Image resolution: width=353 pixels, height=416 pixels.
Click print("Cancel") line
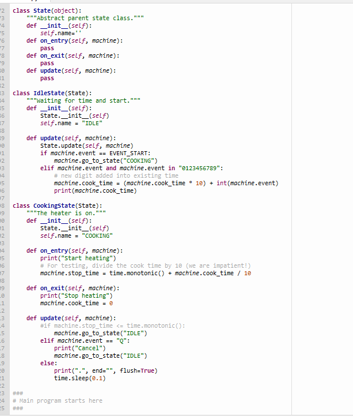(x=79, y=348)
